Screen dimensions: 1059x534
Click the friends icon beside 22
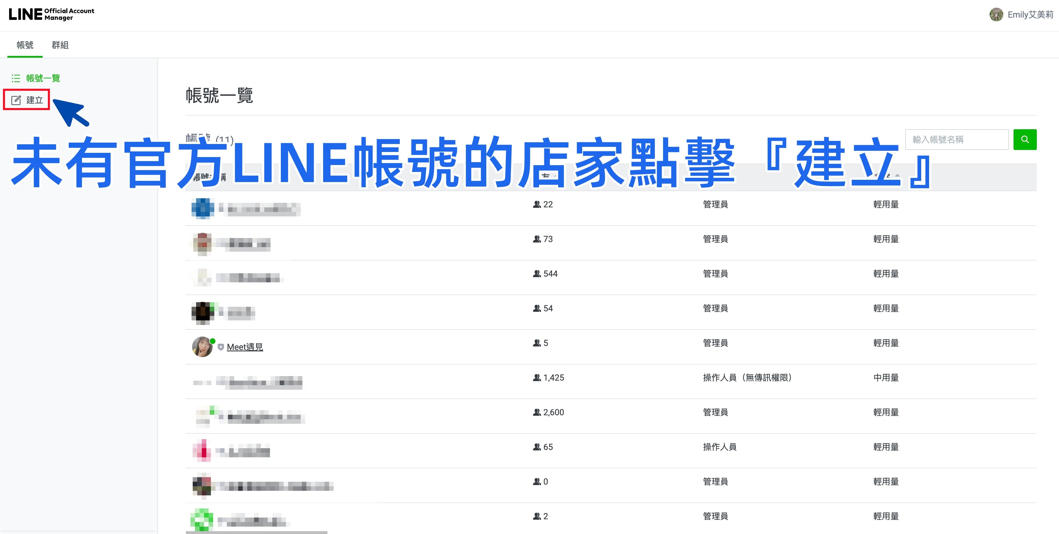pos(537,204)
